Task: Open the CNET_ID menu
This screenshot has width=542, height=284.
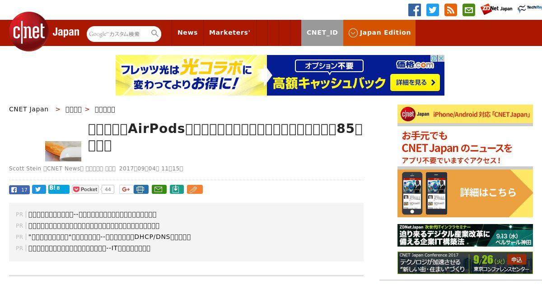Action: point(322,33)
